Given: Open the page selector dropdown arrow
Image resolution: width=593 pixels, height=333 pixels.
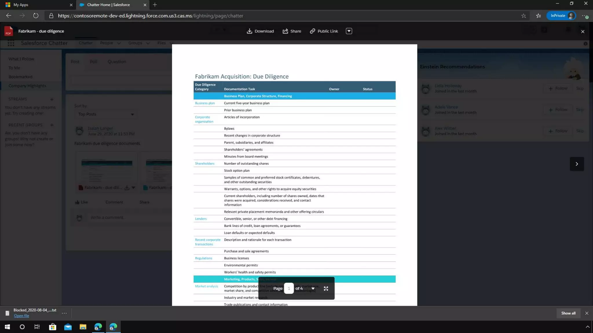Looking at the screenshot, I should 313,288.
